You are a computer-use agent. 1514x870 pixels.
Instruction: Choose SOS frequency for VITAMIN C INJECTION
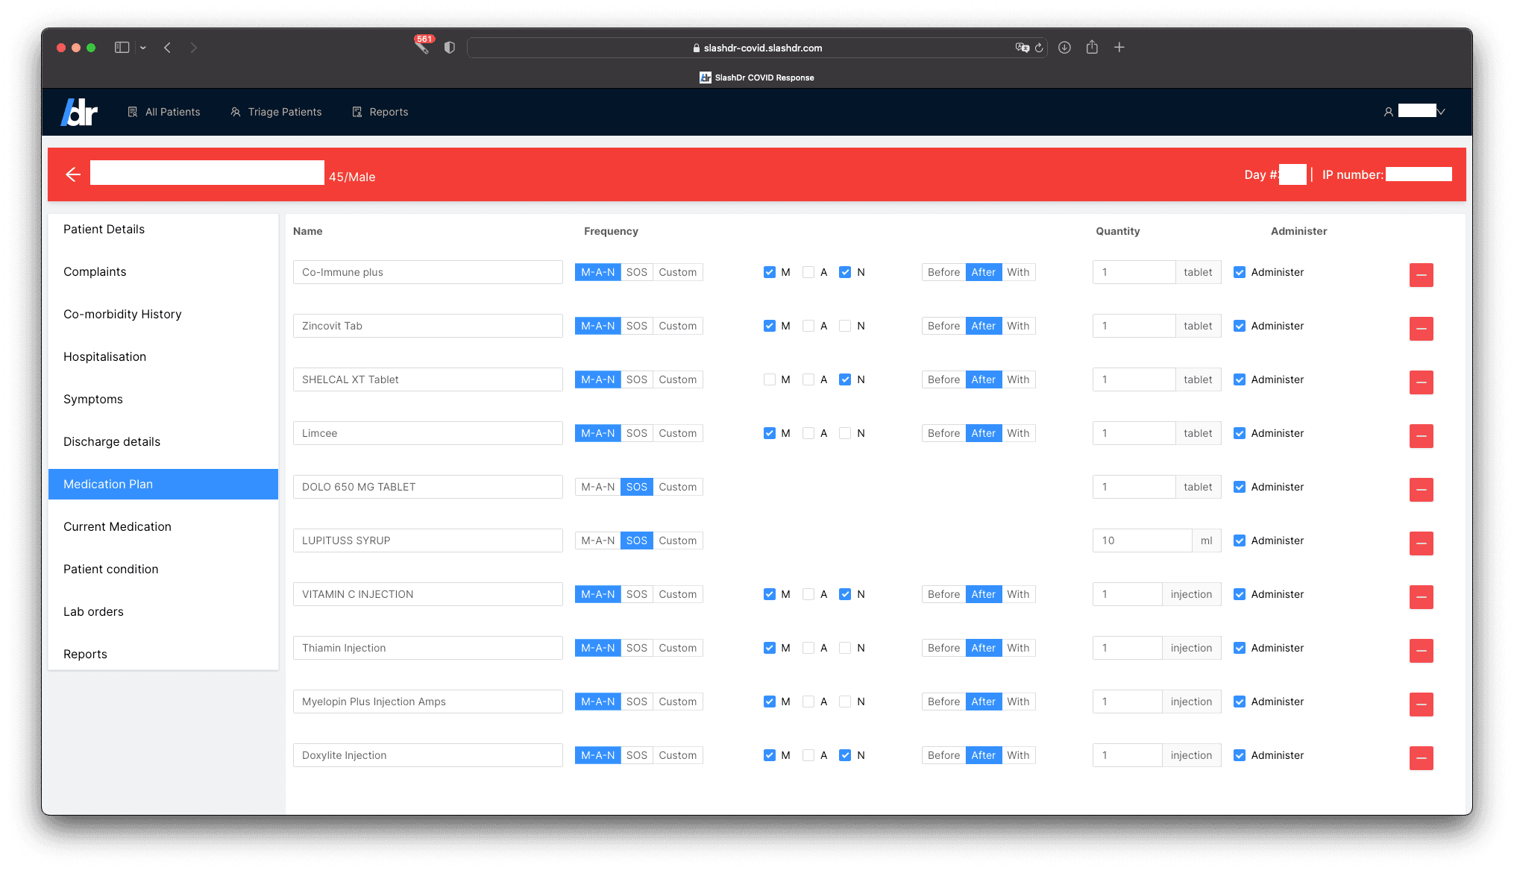(636, 594)
